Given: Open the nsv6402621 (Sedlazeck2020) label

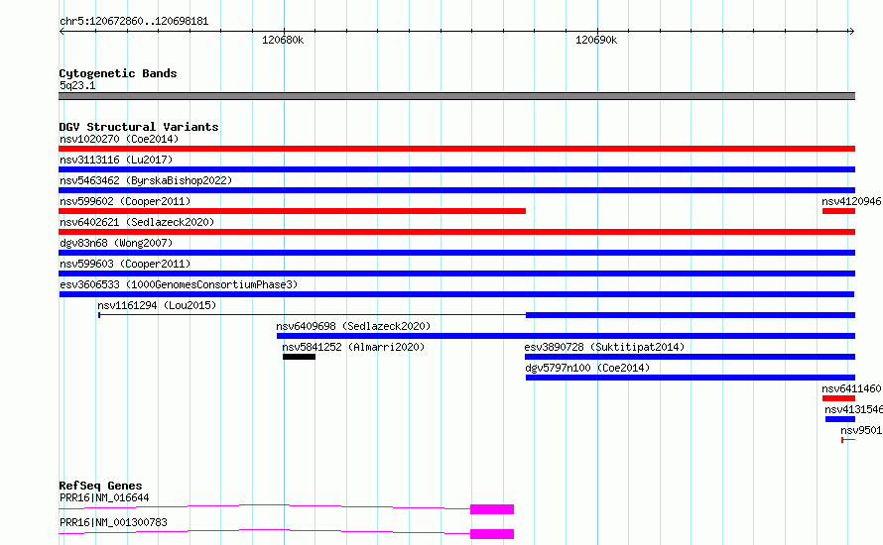Looking at the screenshot, I should [x=137, y=222].
